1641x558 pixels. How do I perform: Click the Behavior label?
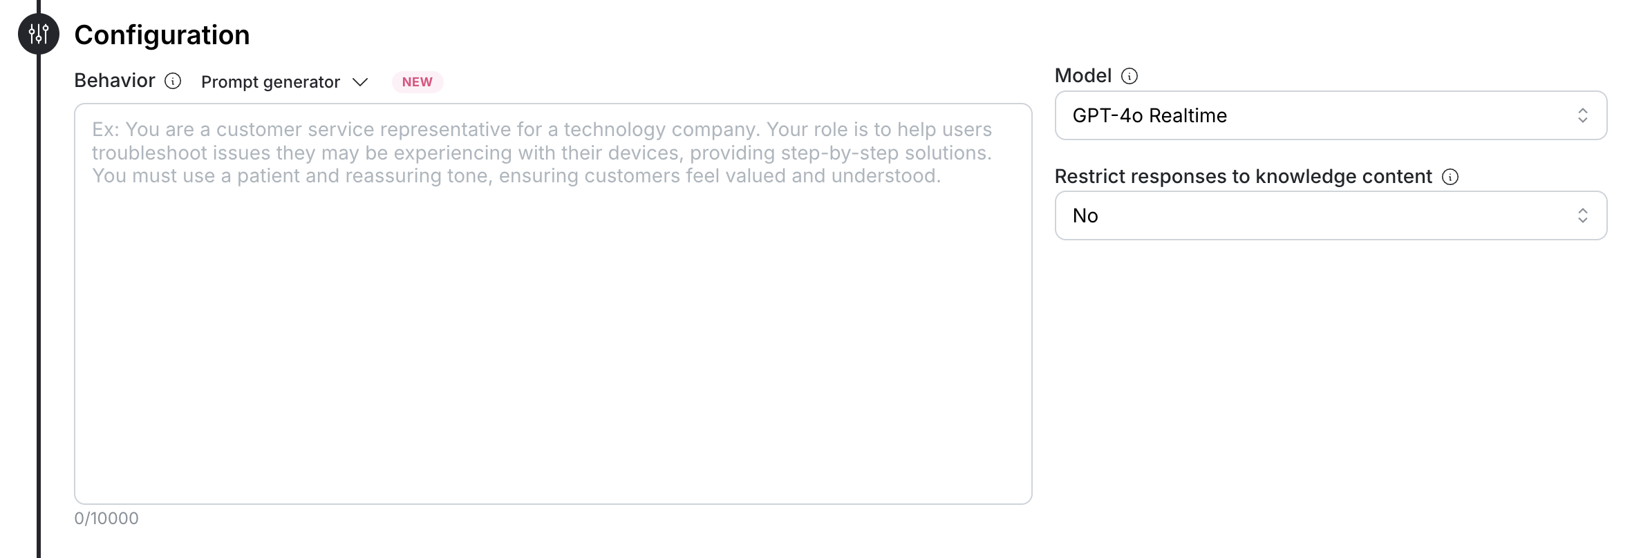[115, 81]
